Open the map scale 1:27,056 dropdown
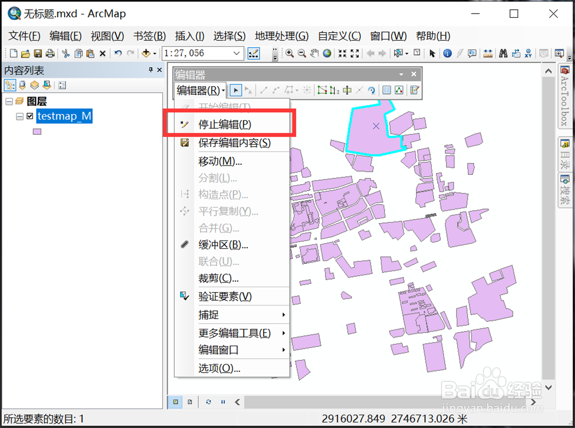Image resolution: width=575 pixels, height=428 pixels. click(237, 54)
